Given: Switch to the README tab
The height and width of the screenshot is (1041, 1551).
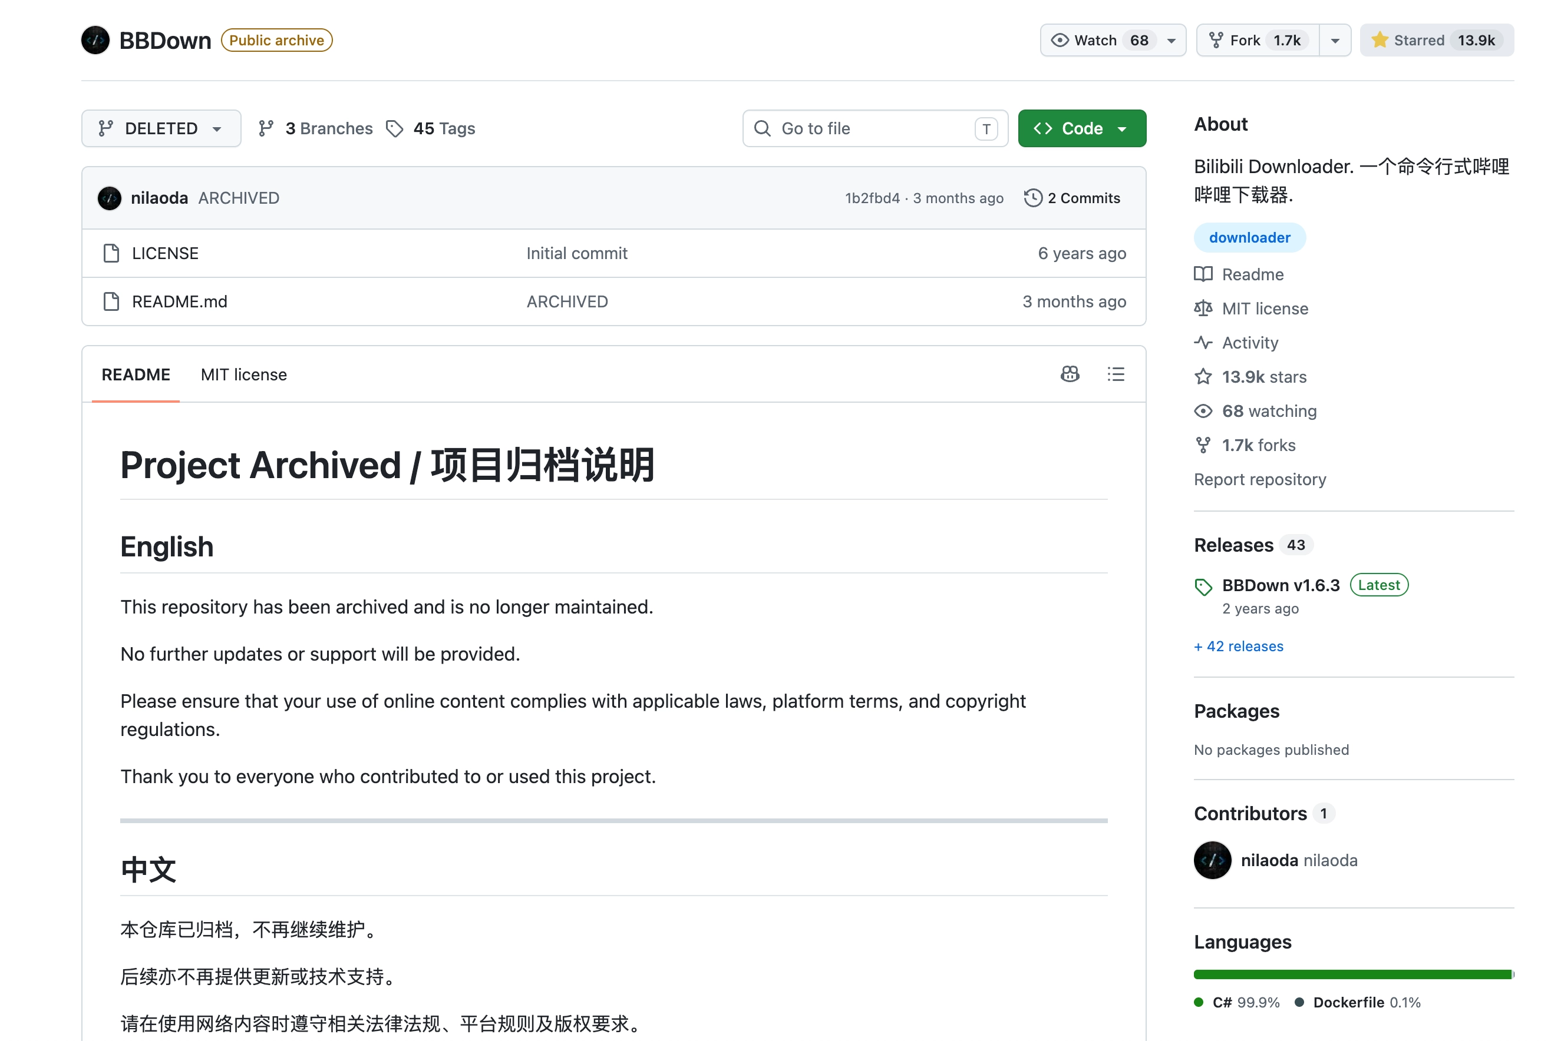Looking at the screenshot, I should coord(136,374).
